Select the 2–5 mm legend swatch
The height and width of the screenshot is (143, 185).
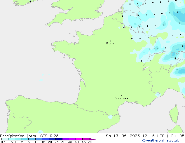25,139
